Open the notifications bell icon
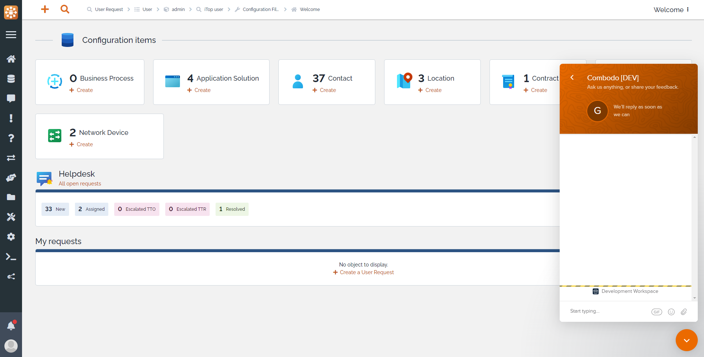Screen dimensions: 704x357 pyautogui.click(x=11, y=325)
